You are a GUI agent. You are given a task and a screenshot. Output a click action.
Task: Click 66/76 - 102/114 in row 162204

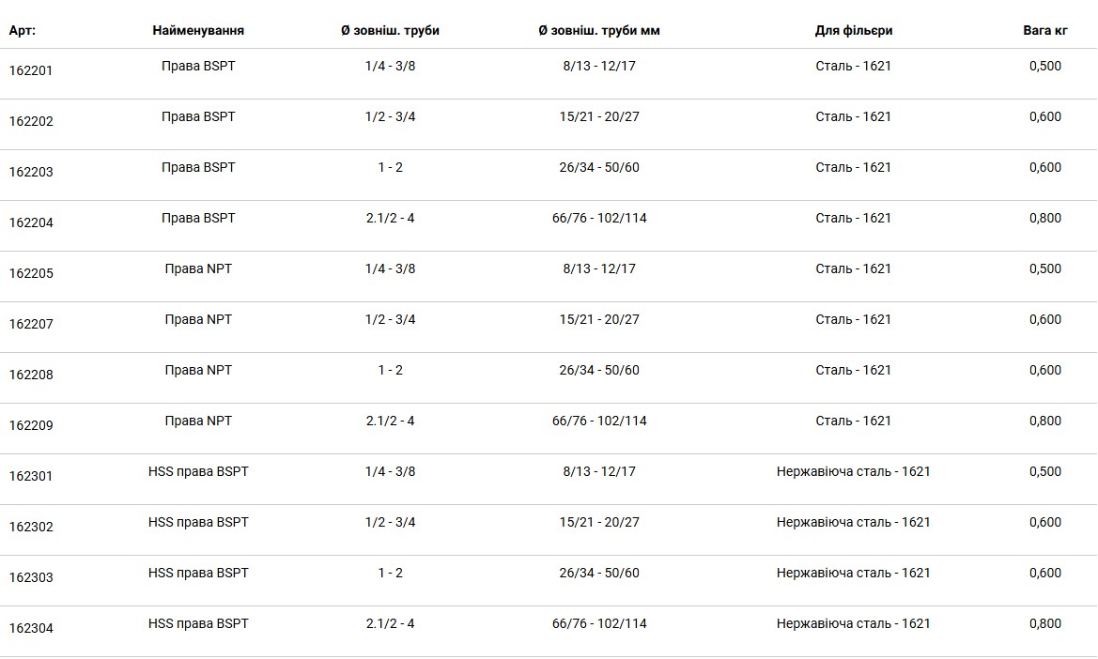[599, 219]
